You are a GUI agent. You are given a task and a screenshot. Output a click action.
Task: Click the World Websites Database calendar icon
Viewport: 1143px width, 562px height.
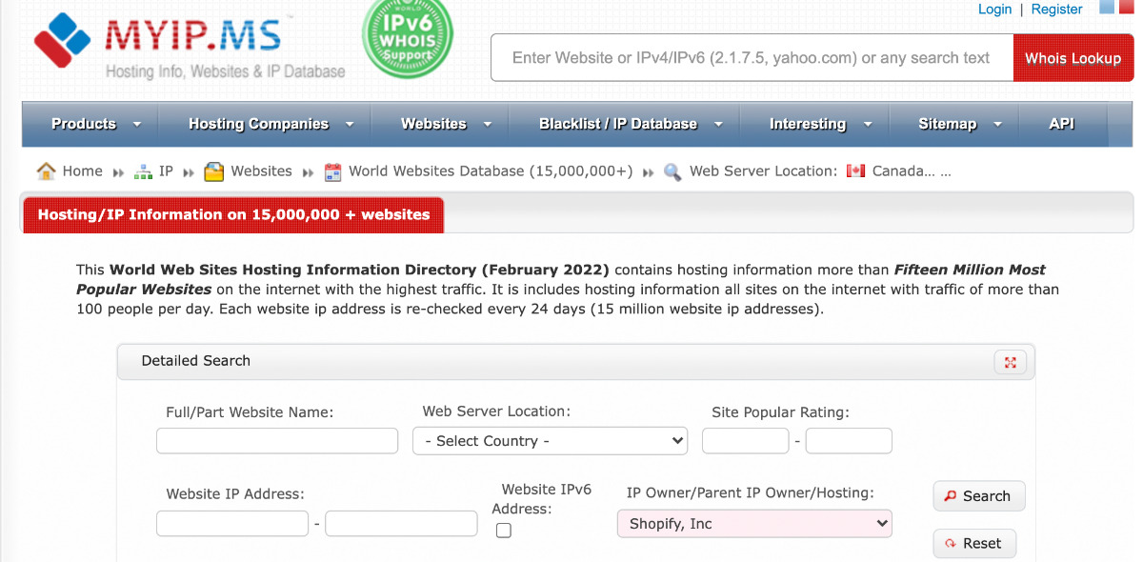pyautogui.click(x=332, y=172)
